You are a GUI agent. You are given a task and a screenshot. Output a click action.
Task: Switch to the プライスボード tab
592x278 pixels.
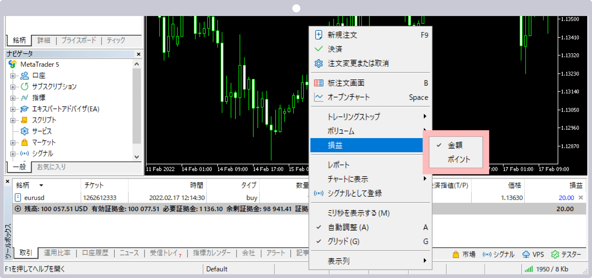[79, 40]
